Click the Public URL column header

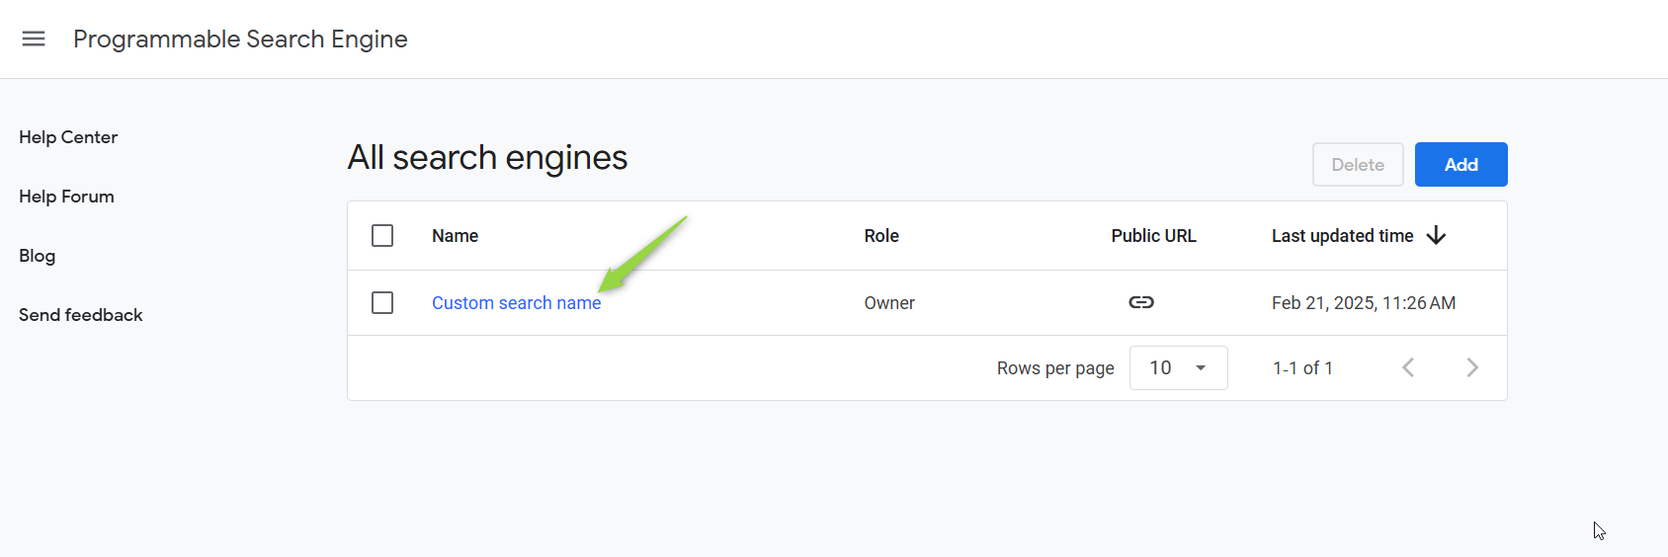point(1153,236)
